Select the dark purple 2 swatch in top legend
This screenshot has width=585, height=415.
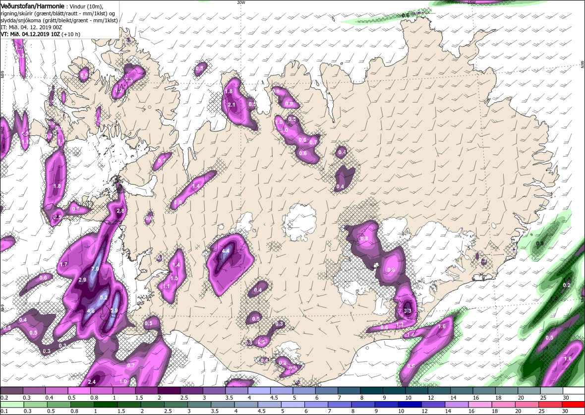point(169,390)
